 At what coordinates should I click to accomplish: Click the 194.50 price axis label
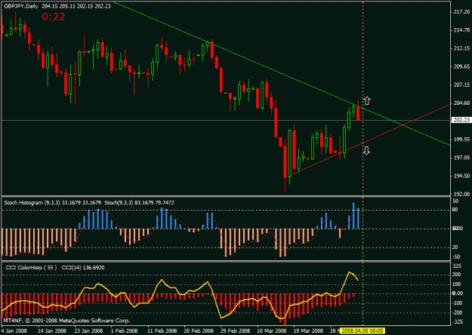[x=461, y=176]
